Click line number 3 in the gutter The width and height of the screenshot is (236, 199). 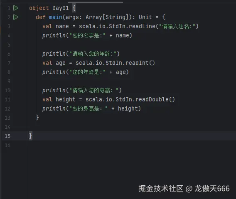pos(9,26)
